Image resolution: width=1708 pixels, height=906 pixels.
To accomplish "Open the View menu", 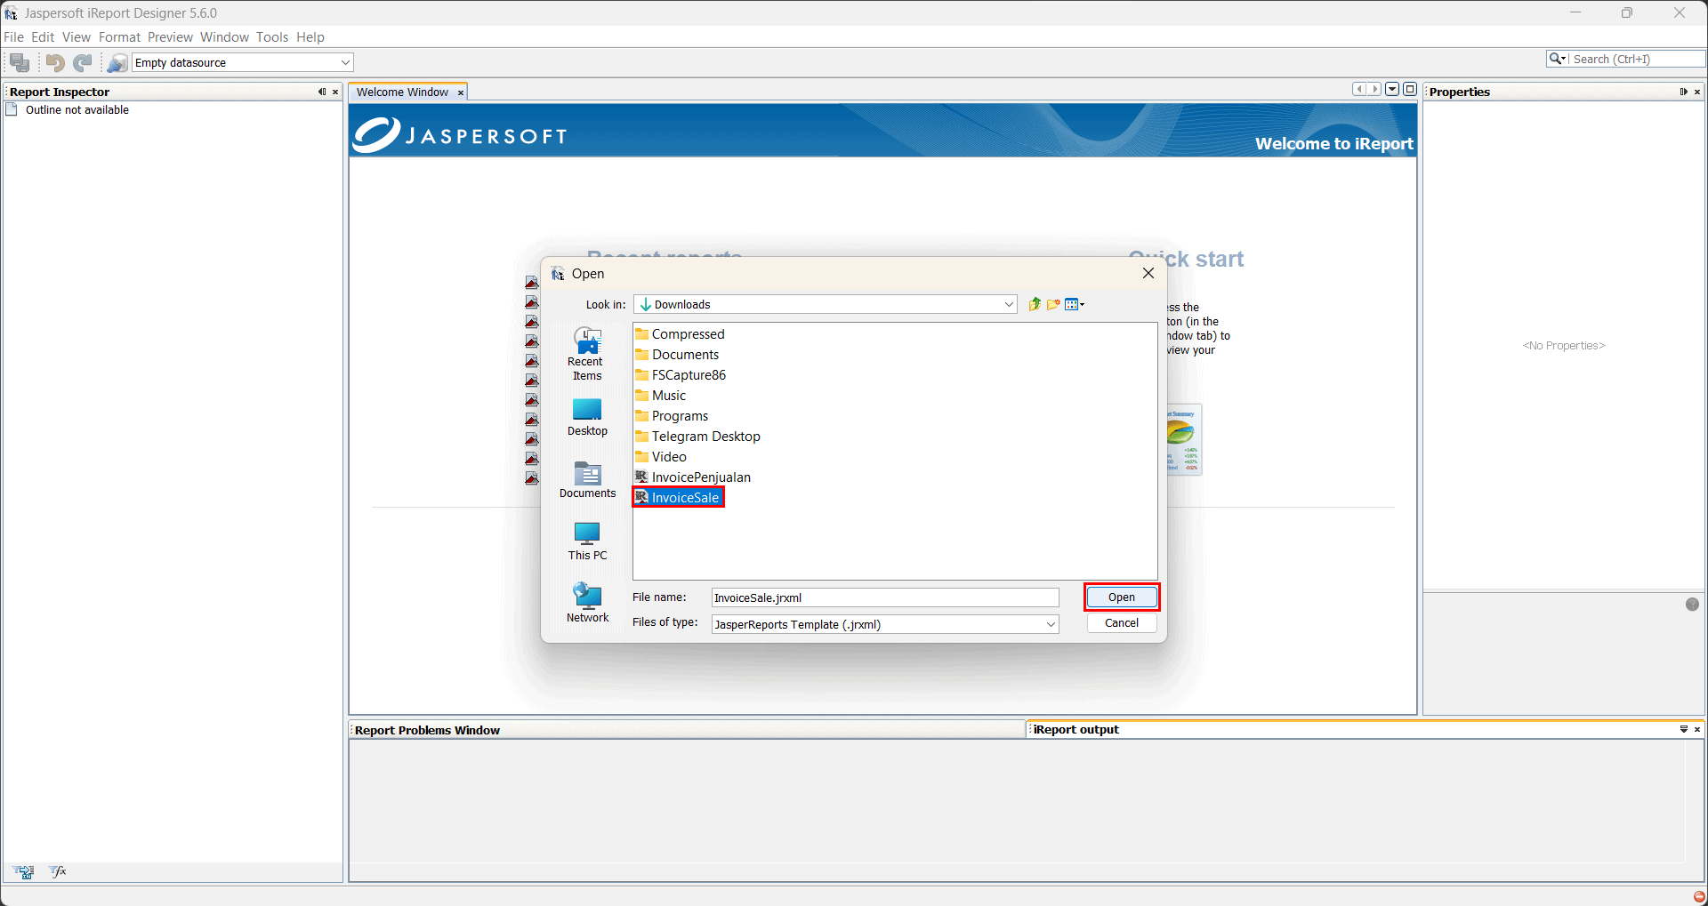I will point(77,37).
